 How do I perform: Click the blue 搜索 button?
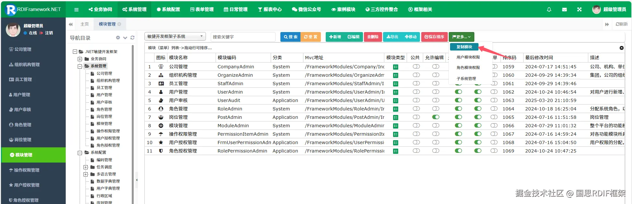pyautogui.click(x=290, y=37)
